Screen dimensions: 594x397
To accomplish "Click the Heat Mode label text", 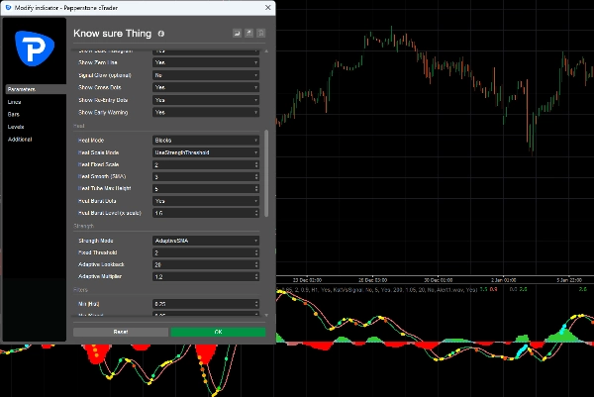I will 91,141.
